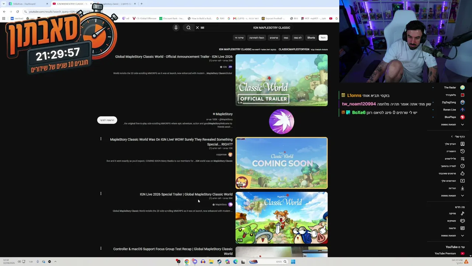Open options menu for IGN Live 2026 Special Trailer

(101, 194)
